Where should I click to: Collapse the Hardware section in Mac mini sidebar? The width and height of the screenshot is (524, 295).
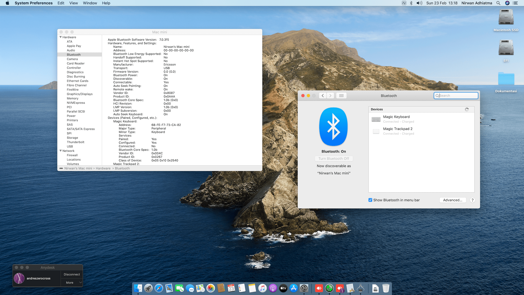pyautogui.click(x=61, y=37)
